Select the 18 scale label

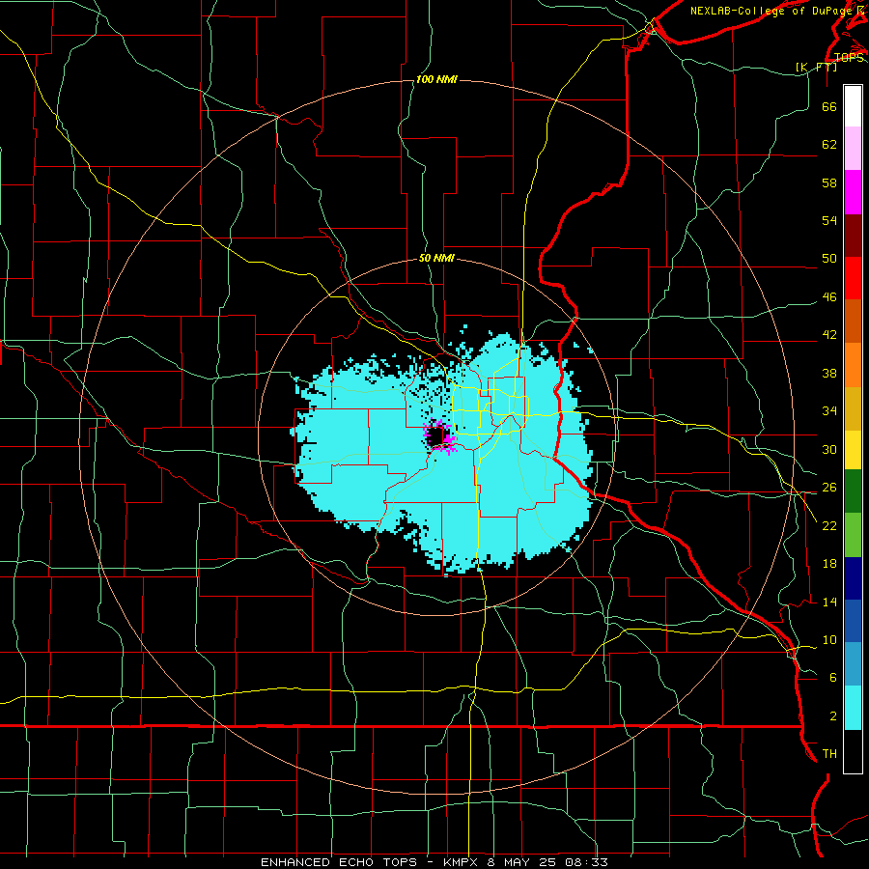829,564
